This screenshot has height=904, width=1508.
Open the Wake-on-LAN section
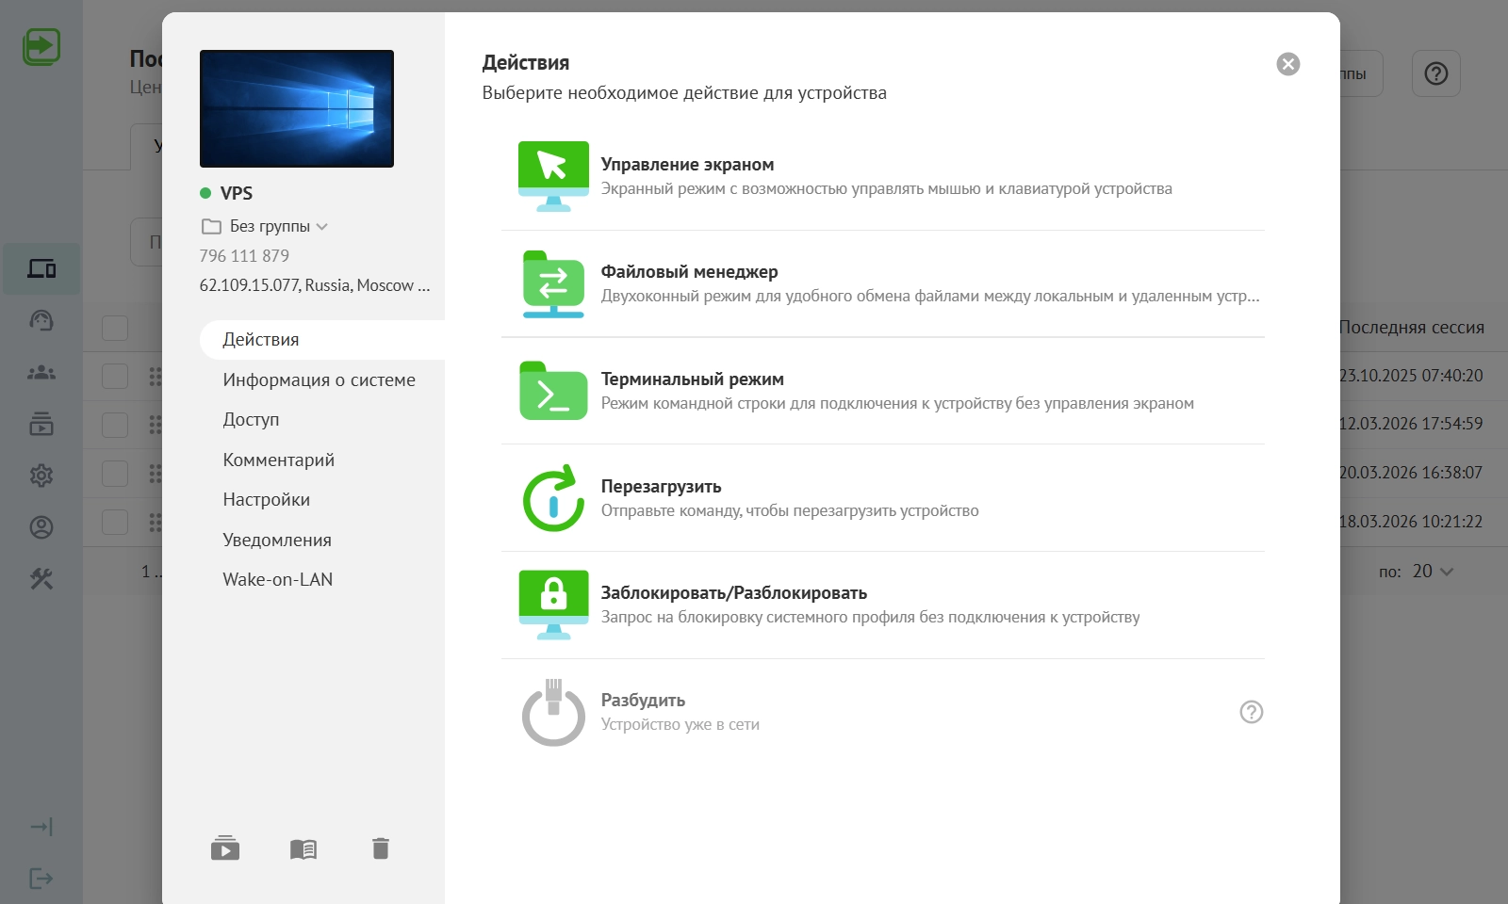tap(277, 579)
